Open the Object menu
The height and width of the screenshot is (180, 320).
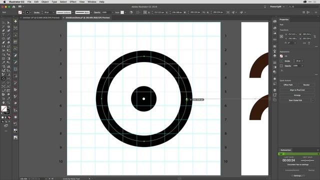(x=45, y=1)
